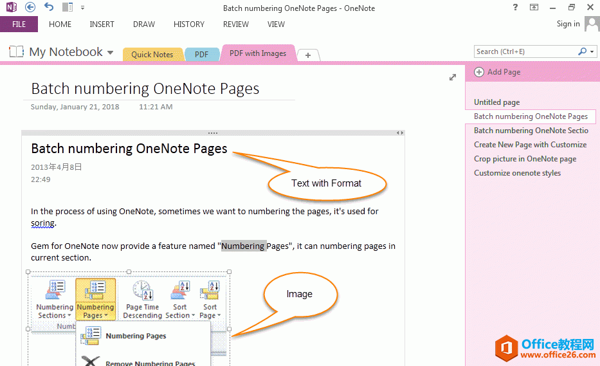Screen dimensions: 600x366
Task: Switch to the VIEW ribbon tab
Action: click(x=276, y=24)
